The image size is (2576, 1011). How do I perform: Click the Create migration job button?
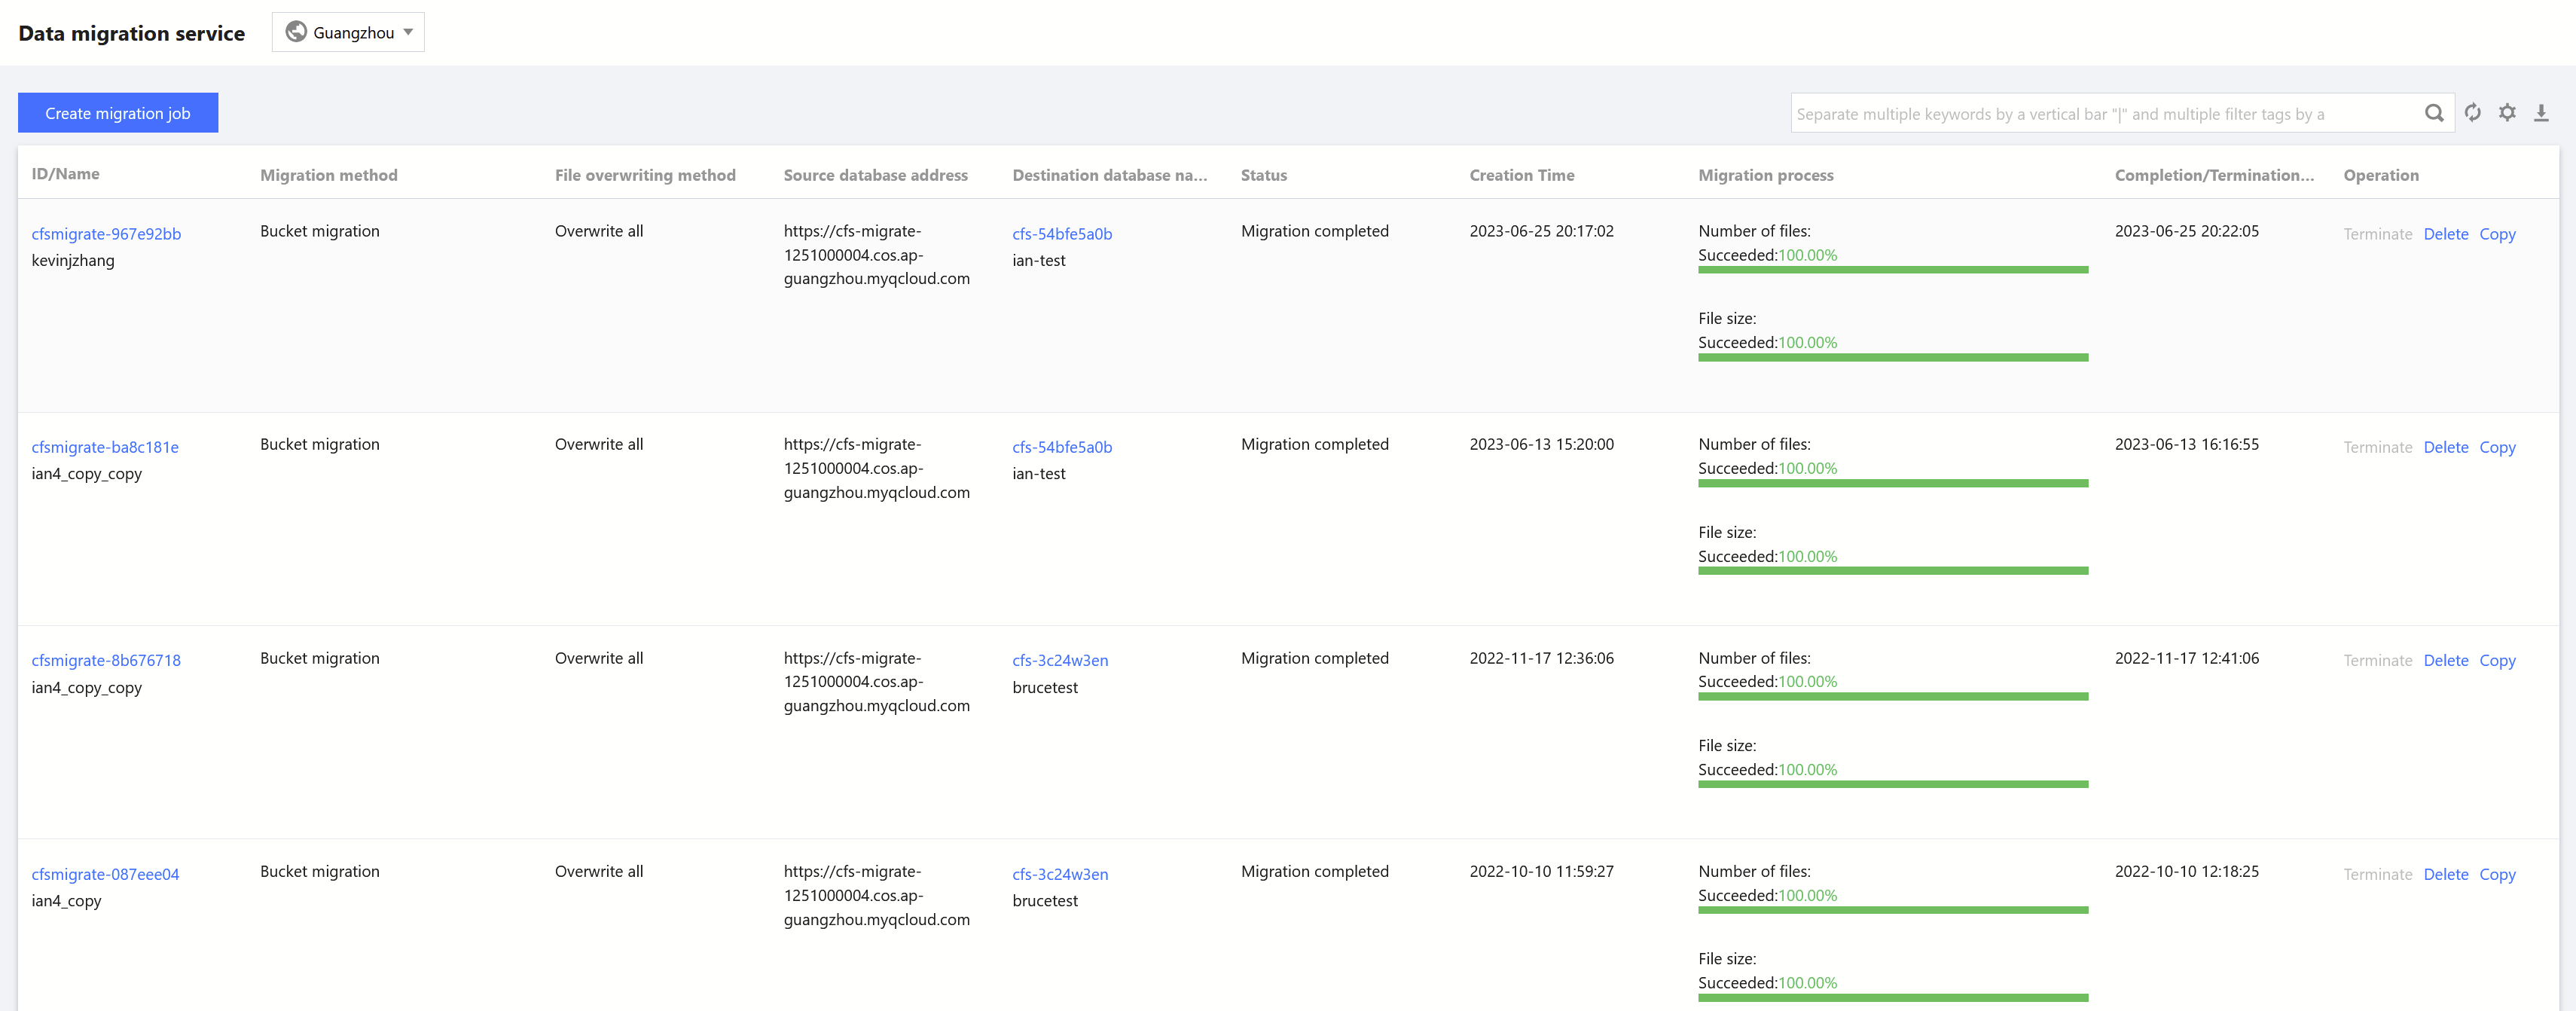118,113
